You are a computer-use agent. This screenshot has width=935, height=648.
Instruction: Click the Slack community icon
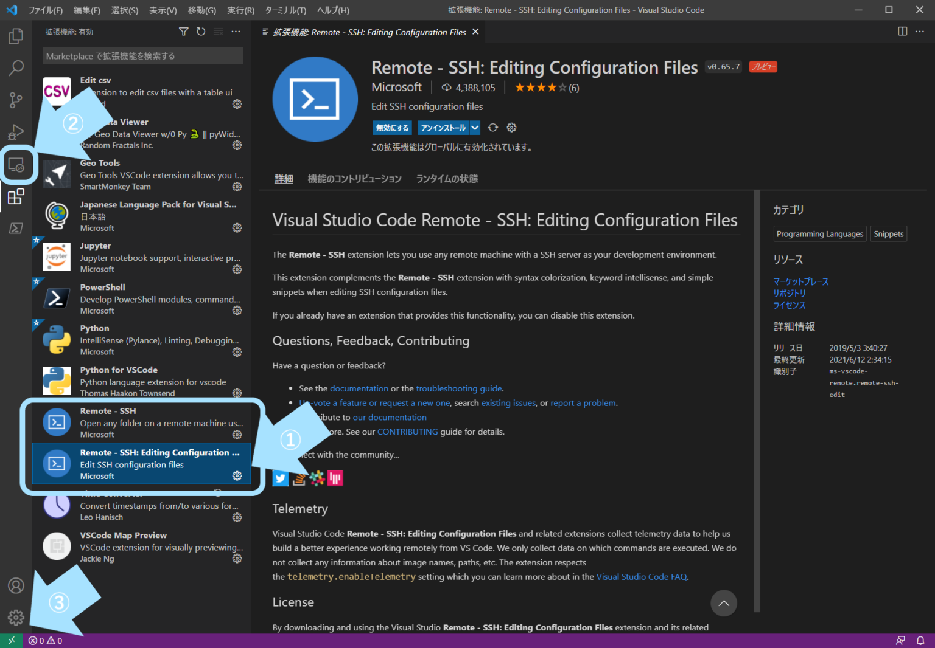pos(317,478)
